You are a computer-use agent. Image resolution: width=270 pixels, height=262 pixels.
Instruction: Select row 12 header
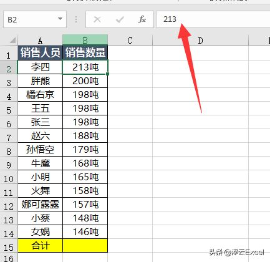pyautogui.click(x=9, y=205)
